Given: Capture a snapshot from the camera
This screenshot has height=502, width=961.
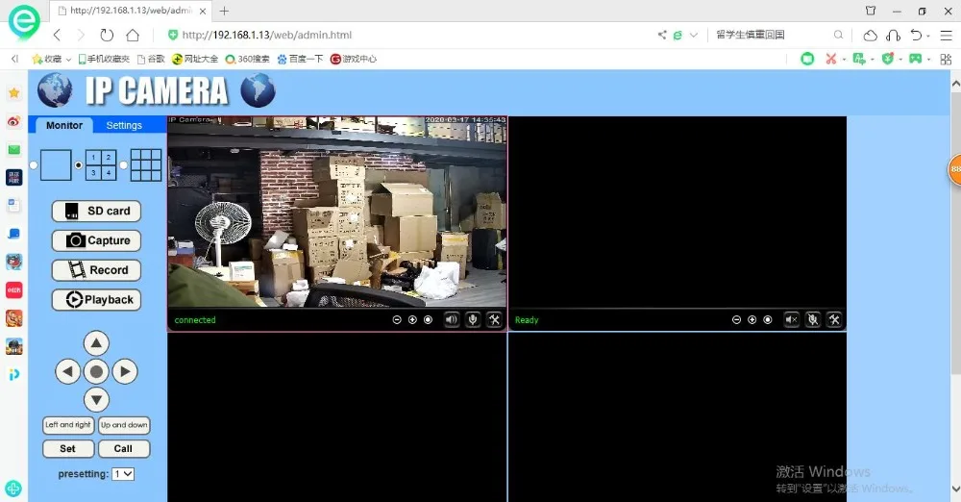Looking at the screenshot, I should (x=96, y=240).
